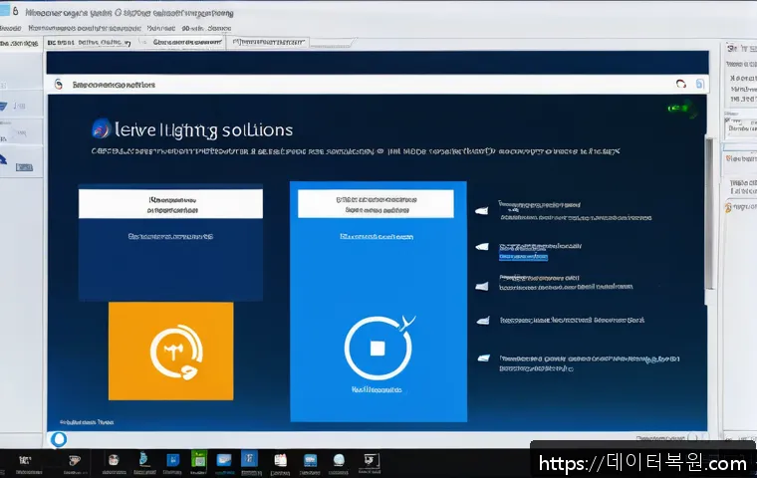This screenshot has width=757, height=478.
Task: Click the last arrow bullet in the right list
Action: pos(482,358)
